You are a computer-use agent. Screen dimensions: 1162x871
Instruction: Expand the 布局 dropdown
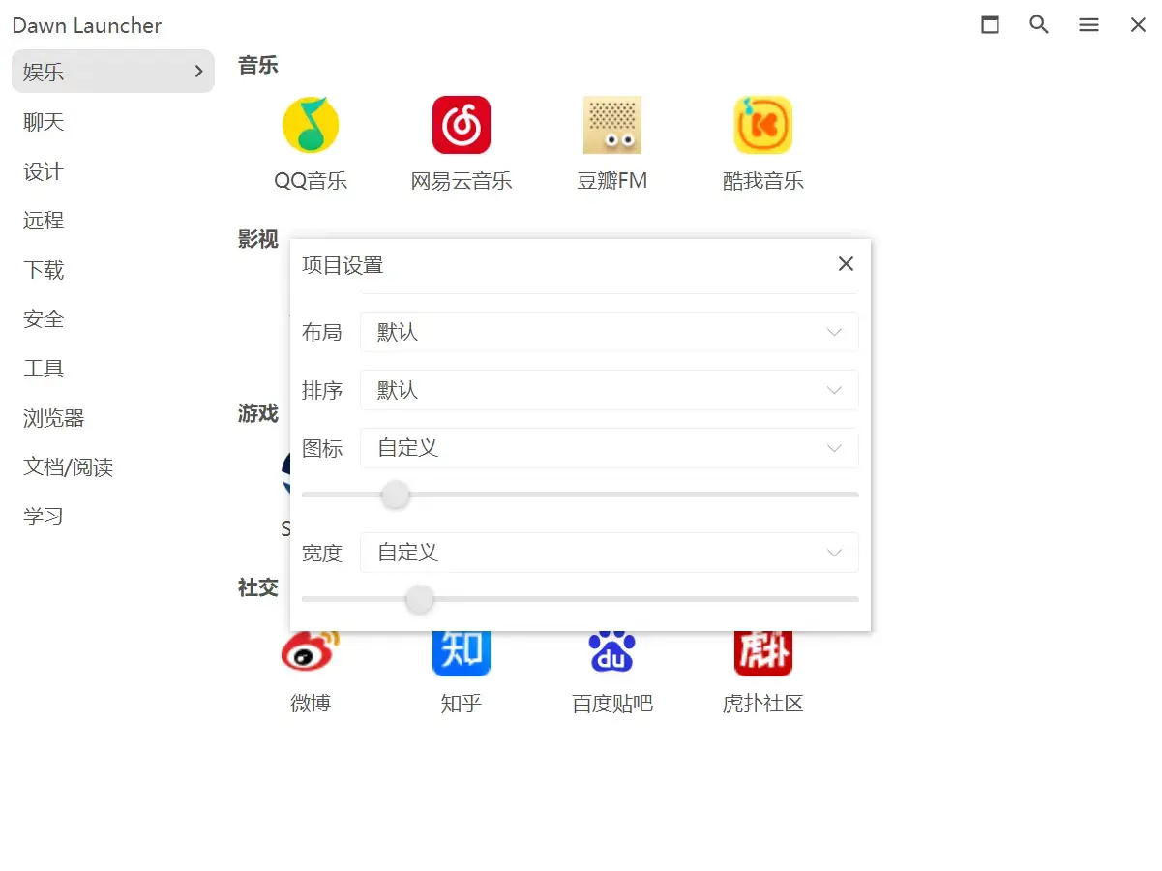click(610, 332)
